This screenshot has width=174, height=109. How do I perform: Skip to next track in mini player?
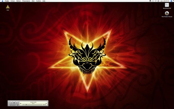coord(17,102)
